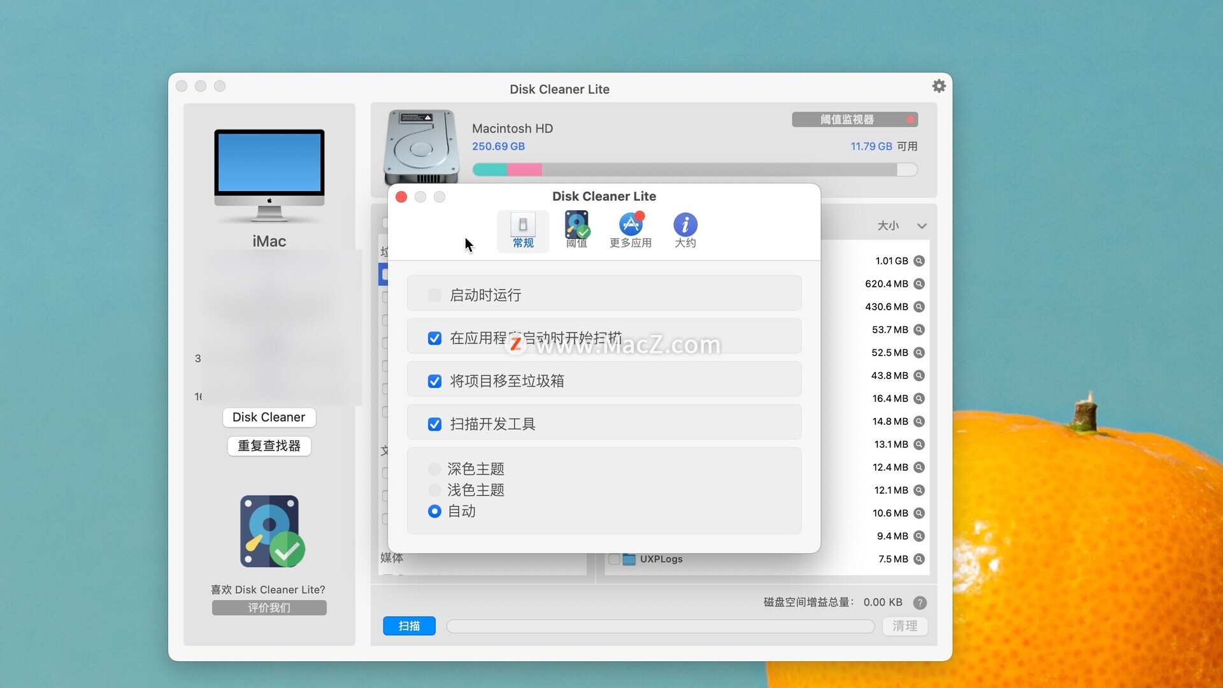1223x688 pixels.
Task: Reveal the 43.8 MB item with magnifier
Action: [919, 375]
